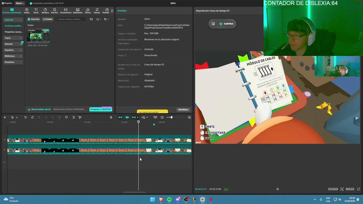Open the ESP LAA language indicator

[x=328, y=199]
